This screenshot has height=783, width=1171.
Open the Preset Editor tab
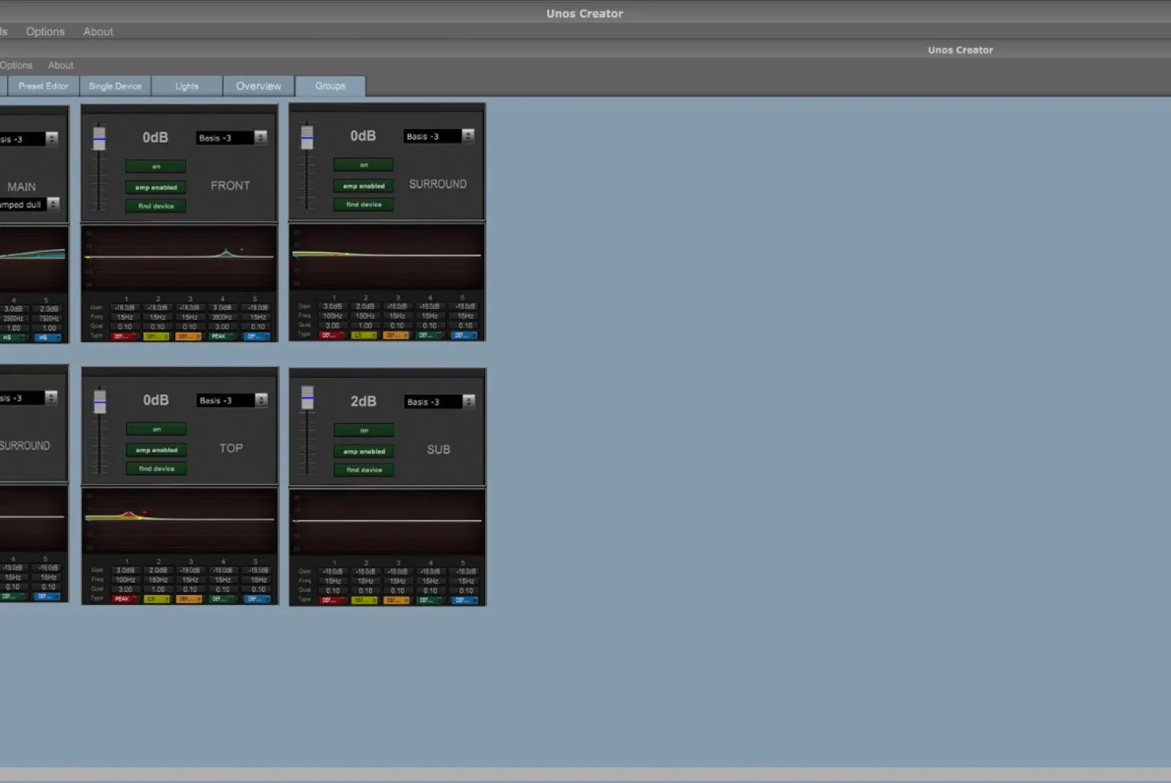tap(43, 86)
